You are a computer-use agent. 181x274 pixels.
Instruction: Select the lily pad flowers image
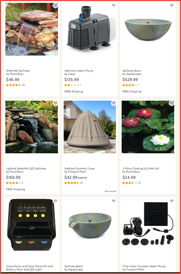pyautogui.click(x=148, y=127)
